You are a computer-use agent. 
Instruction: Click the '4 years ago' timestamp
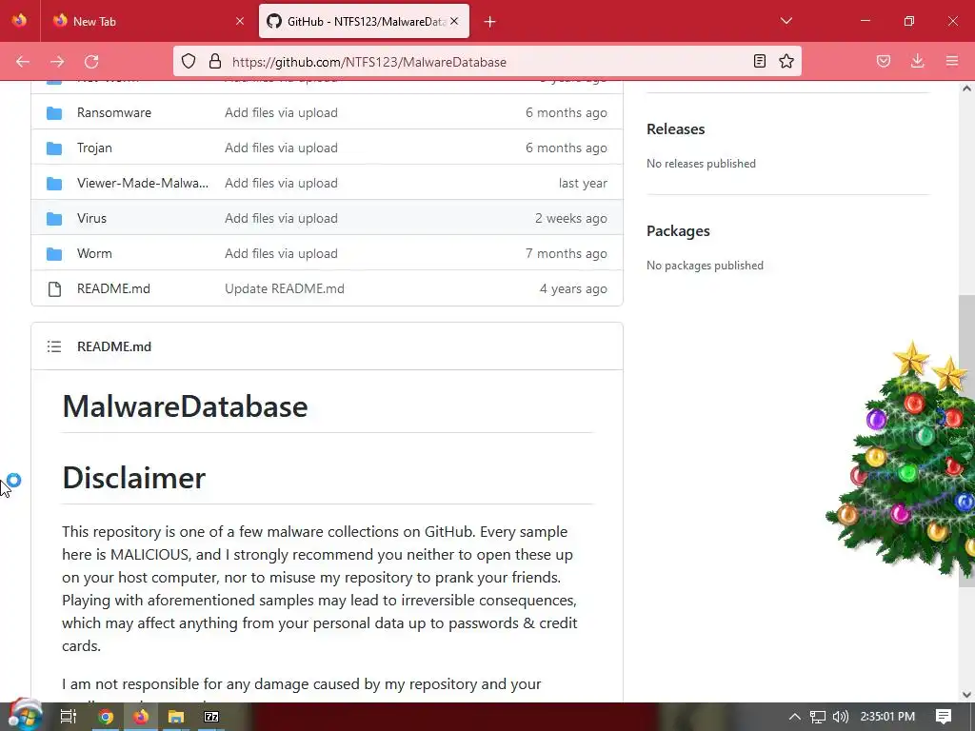(x=573, y=288)
